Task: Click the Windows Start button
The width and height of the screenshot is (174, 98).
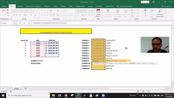Action: click(3, 96)
